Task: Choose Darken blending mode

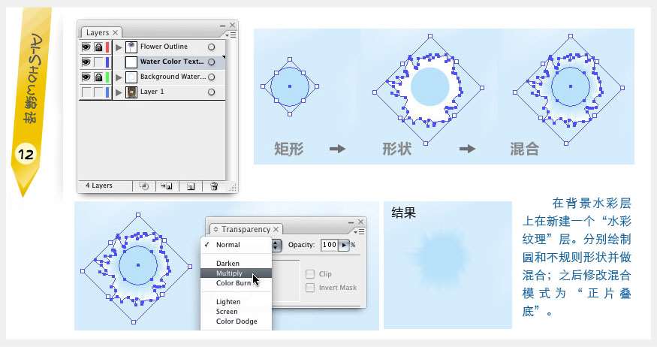Action: click(x=236, y=264)
